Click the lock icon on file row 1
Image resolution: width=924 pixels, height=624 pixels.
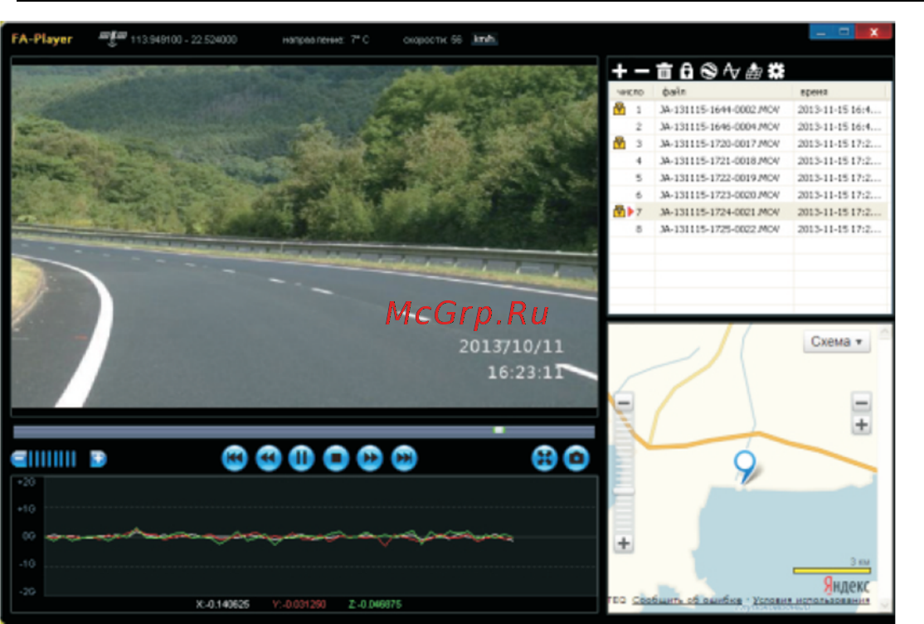pos(620,109)
